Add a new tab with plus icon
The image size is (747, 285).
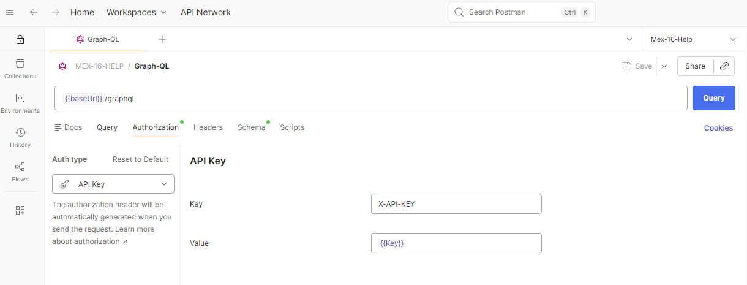162,39
